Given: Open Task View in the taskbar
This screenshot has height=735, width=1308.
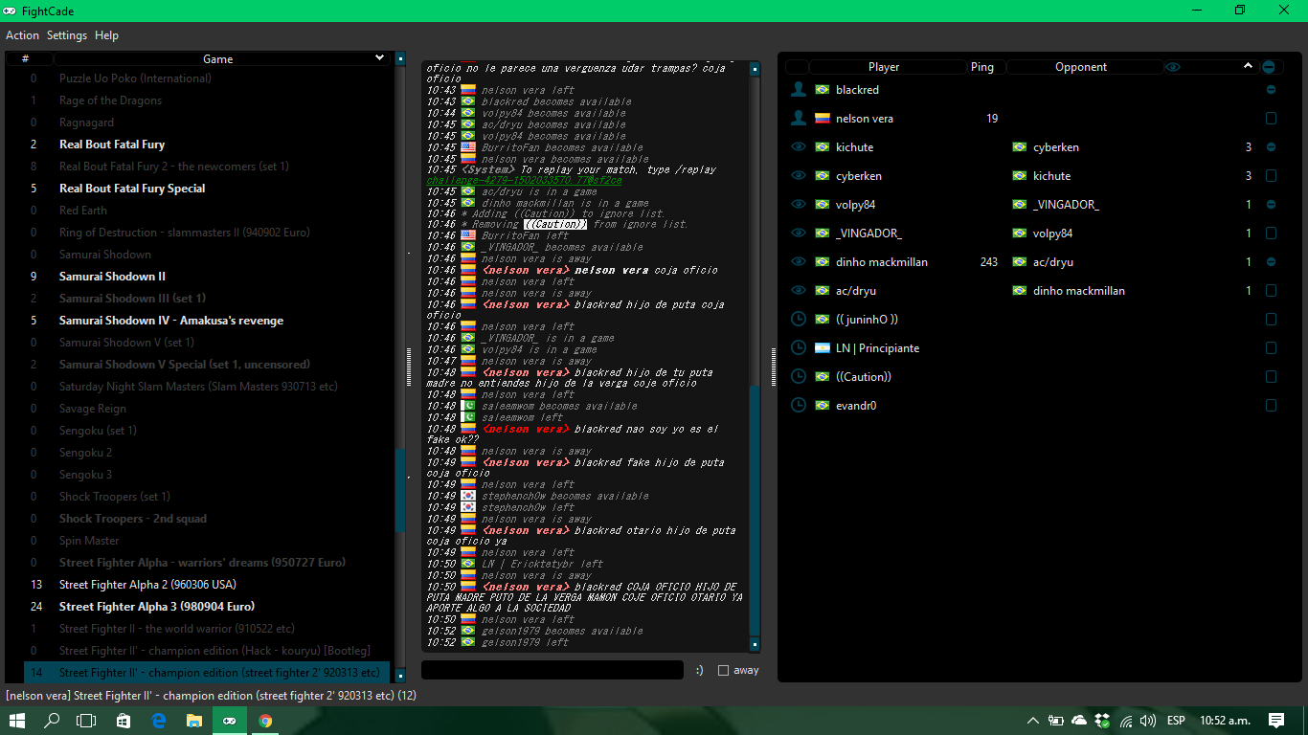Looking at the screenshot, I should pos(87,721).
